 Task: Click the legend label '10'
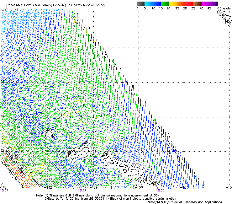click(153, 8)
